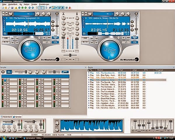This screenshot has height=140, width=175.
Task: Click the eject open button on deck B
Action: tap(136, 14)
